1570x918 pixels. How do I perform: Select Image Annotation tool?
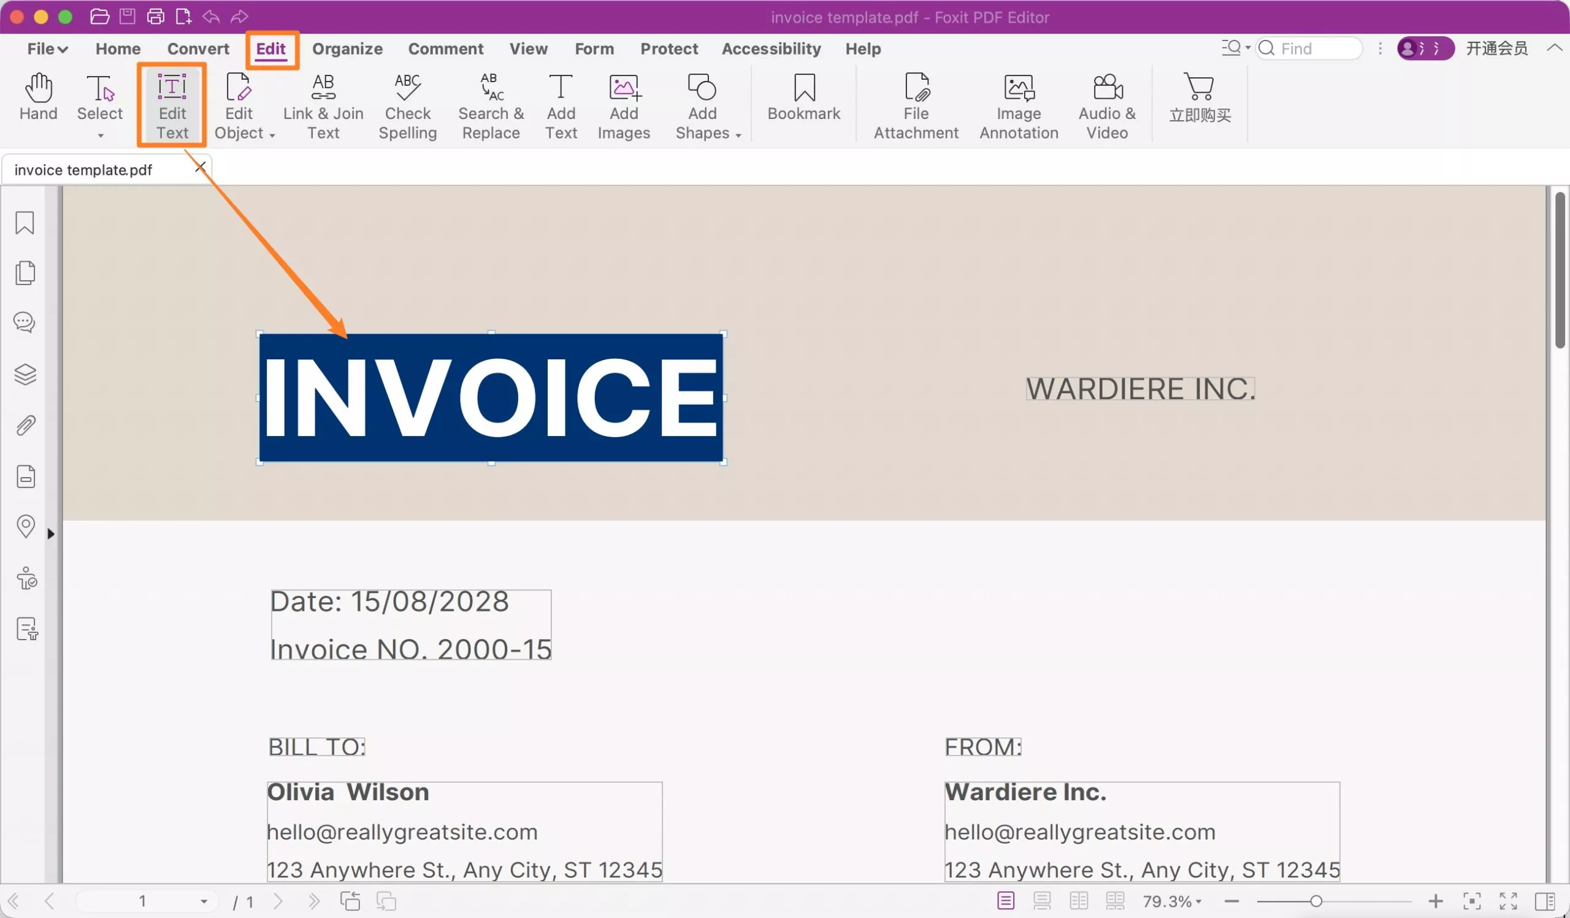click(x=1019, y=106)
